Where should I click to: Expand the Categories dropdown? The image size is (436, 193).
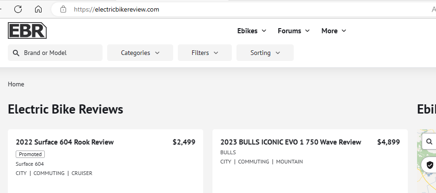[140, 53]
